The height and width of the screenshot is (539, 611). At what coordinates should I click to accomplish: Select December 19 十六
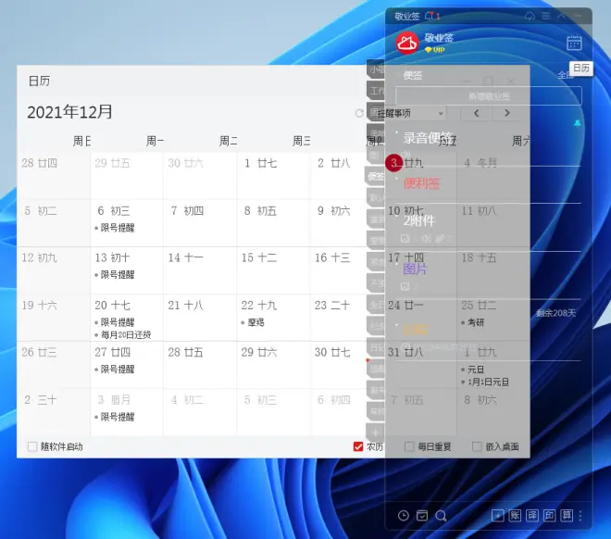pos(40,306)
